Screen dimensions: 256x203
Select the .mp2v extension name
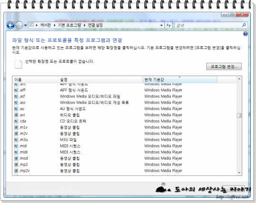25,171
